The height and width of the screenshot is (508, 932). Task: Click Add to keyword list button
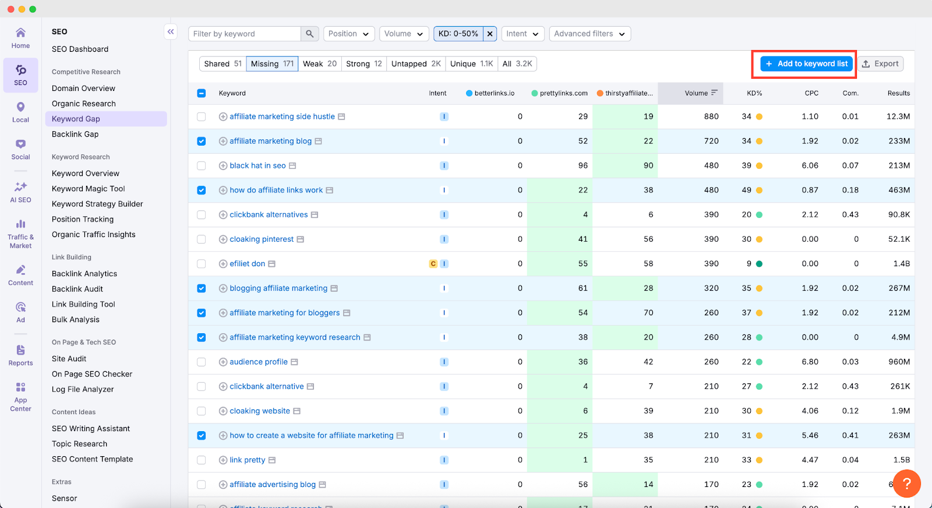[x=807, y=64]
